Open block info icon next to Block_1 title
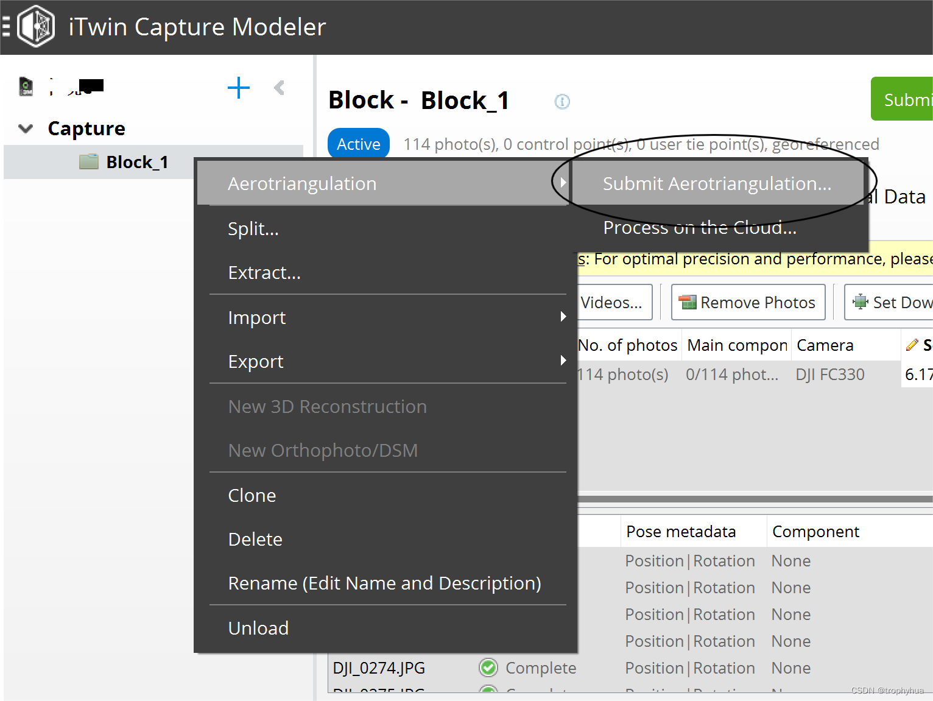Screen dimensions: 933x701 click(x=562, y=102)
